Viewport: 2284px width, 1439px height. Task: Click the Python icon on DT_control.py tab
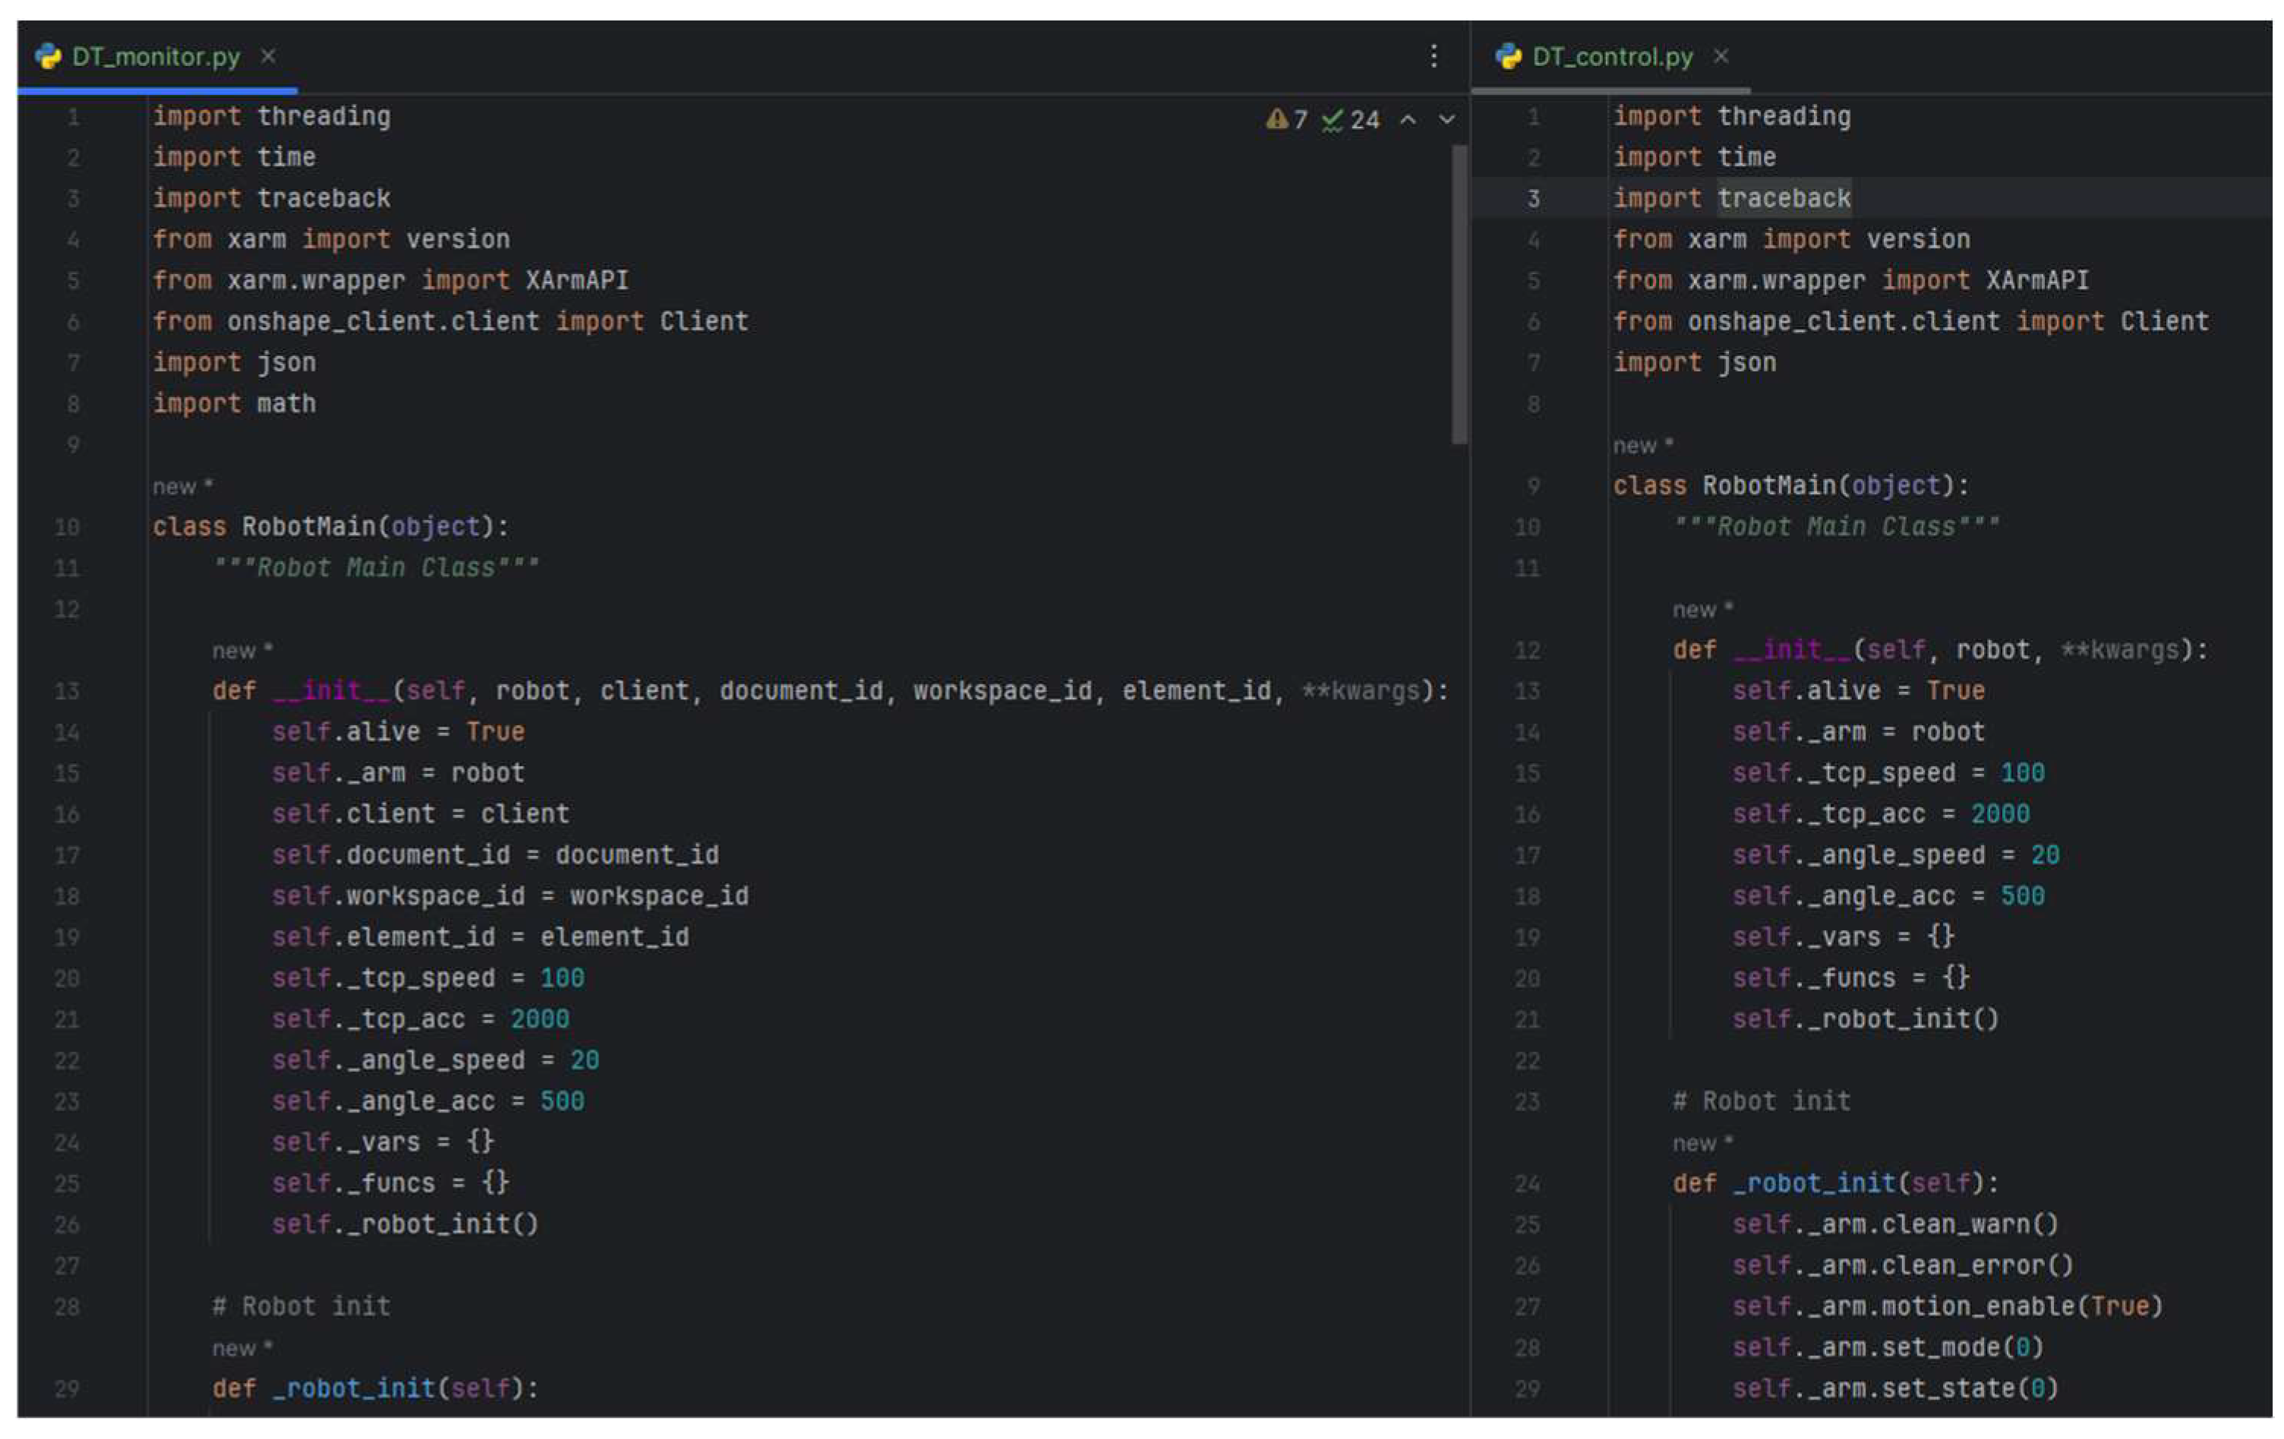click(x=1508, y=56)
